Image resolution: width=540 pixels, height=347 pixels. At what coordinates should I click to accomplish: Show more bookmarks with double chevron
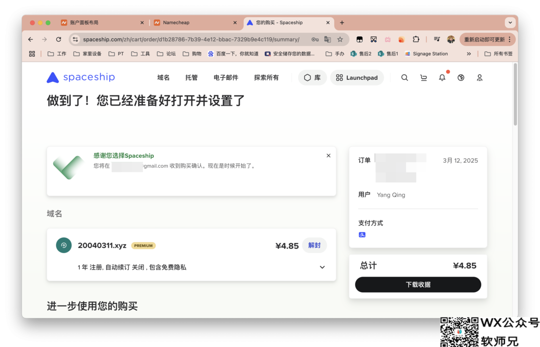[x=468, y=53]
